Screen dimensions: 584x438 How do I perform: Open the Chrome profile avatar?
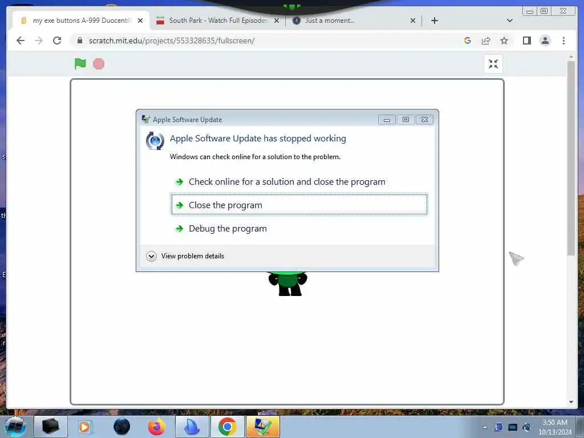tap(545, 40)
